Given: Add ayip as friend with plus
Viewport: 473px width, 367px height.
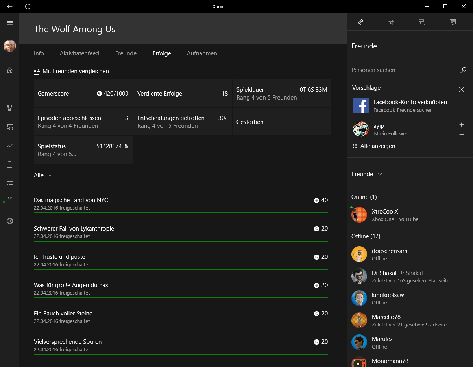Looking at the screenshot, I should tap(462, 125).
